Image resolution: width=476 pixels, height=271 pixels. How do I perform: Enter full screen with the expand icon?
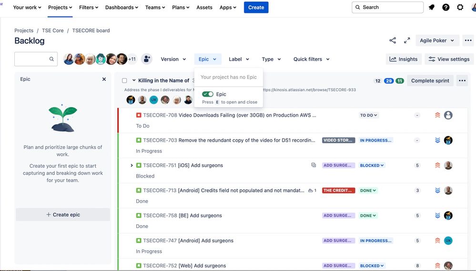point(407,40)
